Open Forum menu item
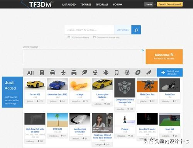Screen dimensions: 193x148 [x=118, y=5]
